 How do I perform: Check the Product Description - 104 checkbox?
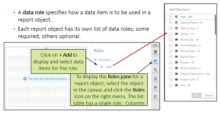point(170,74)
